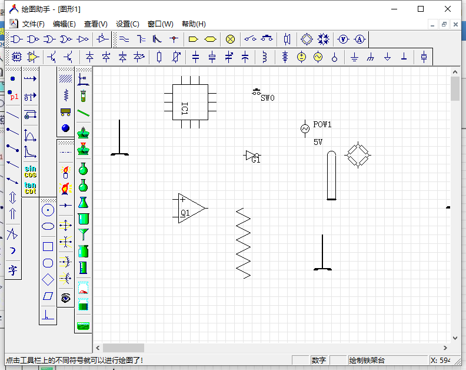Choose the sin cos function tool

click(x=31, y=171)
